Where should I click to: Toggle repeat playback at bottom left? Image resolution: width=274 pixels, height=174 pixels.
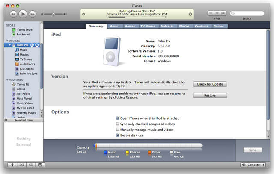coord(30,165)
